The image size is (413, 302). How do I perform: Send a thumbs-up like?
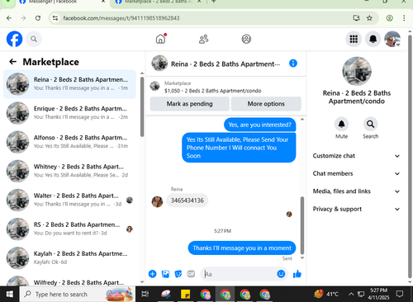[297, 274]
